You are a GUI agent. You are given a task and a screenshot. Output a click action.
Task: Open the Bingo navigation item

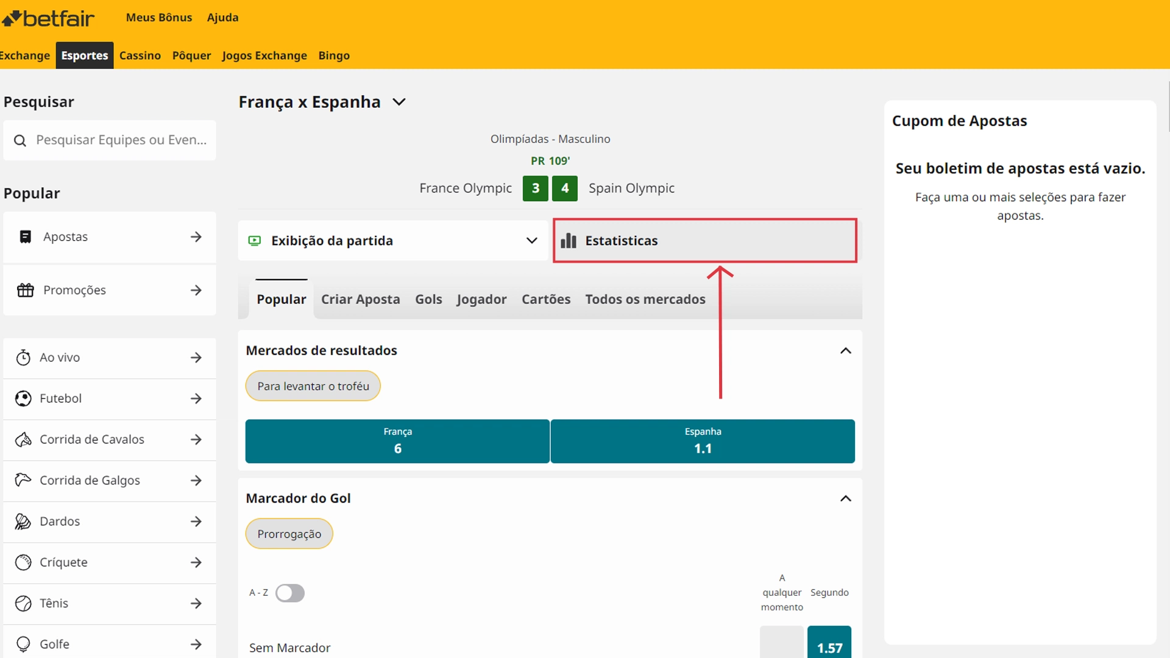pyautogui.click(x=334, y=55)
